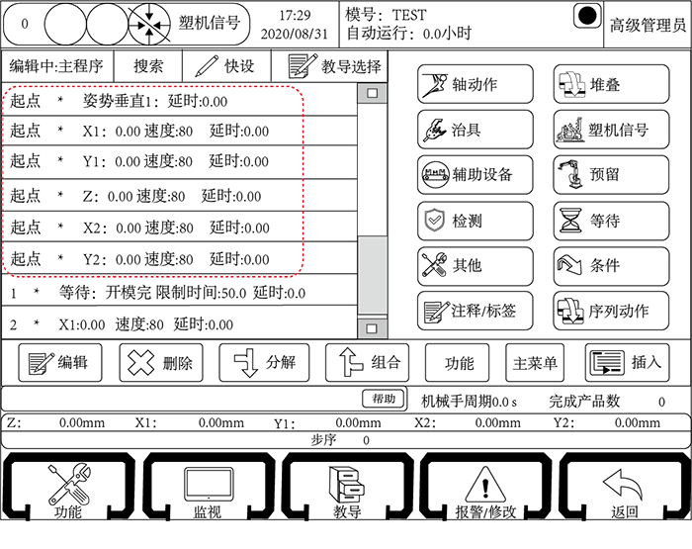Click the 注释/标签 comment label command
692x549 pixels.
click(x=475, y=311)
